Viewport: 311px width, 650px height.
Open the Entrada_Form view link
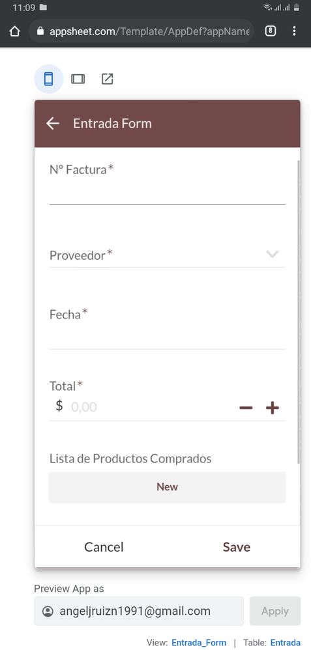[x=199, y=643]
